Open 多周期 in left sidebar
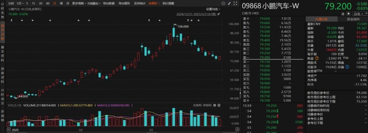The width and height of the screenshot is (368, 133). [x=2, y=116]
